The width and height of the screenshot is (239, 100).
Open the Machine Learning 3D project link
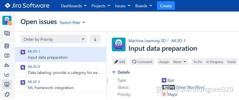(147, 41)
